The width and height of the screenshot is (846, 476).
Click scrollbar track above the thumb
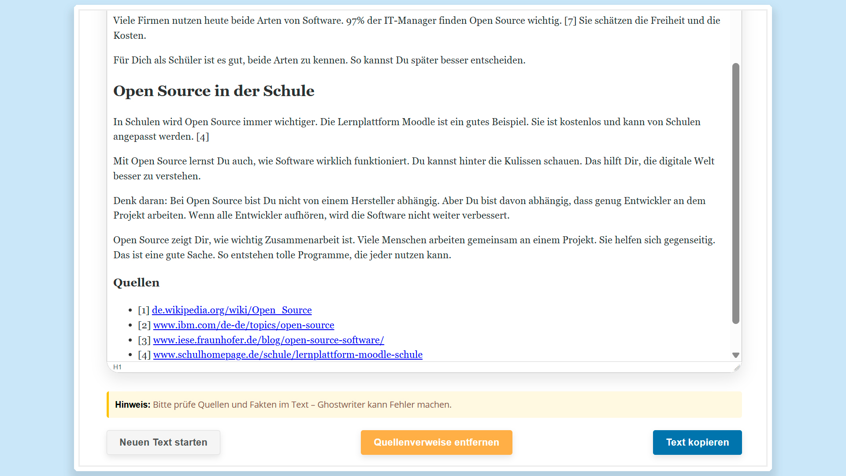tap(735, 37)
